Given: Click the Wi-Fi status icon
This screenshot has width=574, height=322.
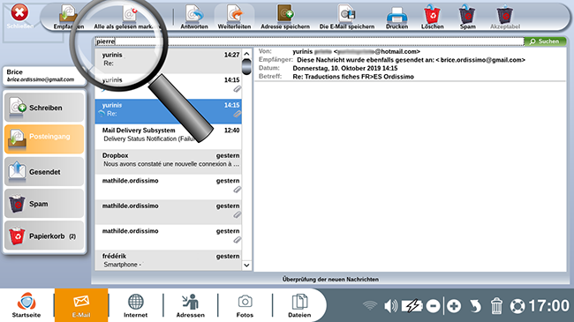Looking at the screenshot, I should pyautogui.click(x=370, y=305).
